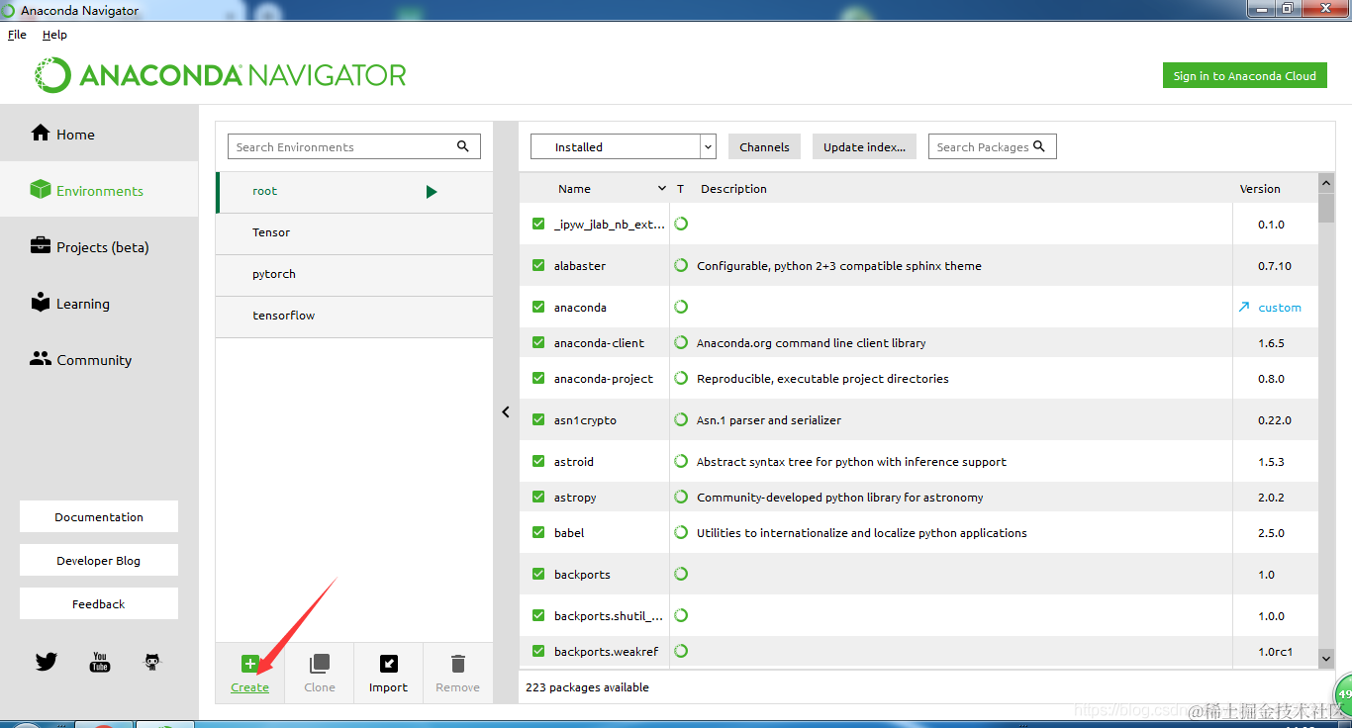Open the Twitter bird icon

47,662
